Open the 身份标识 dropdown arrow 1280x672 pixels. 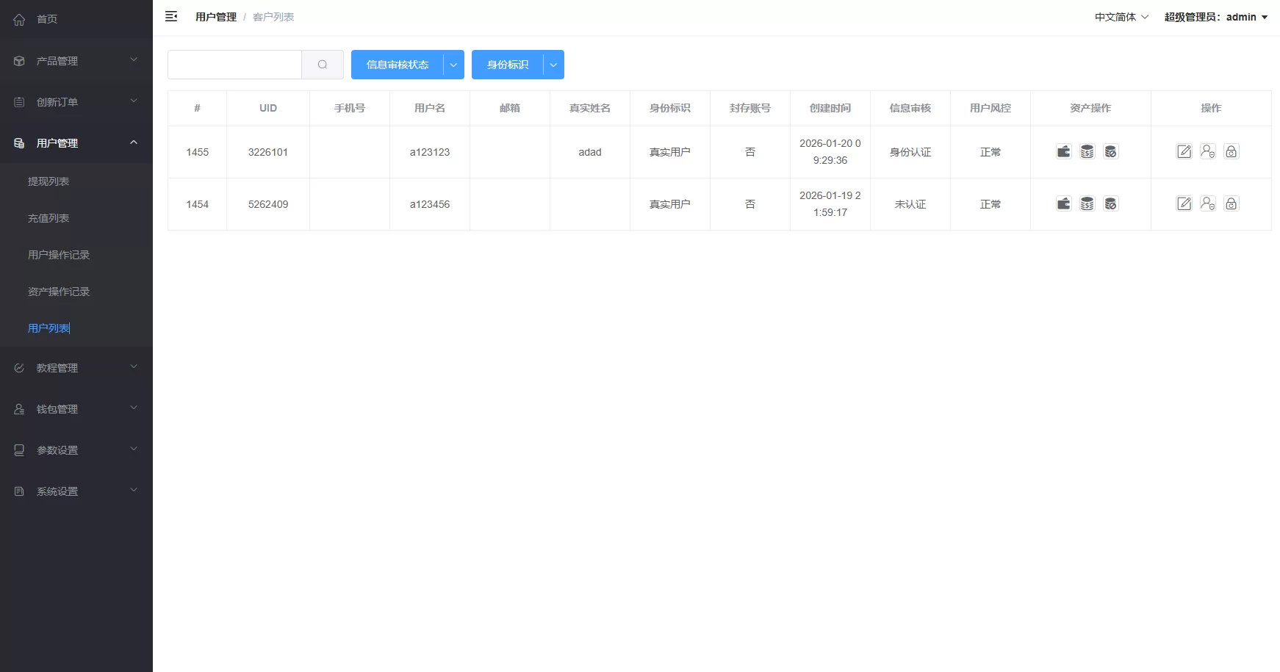click(x=553, y=65)
